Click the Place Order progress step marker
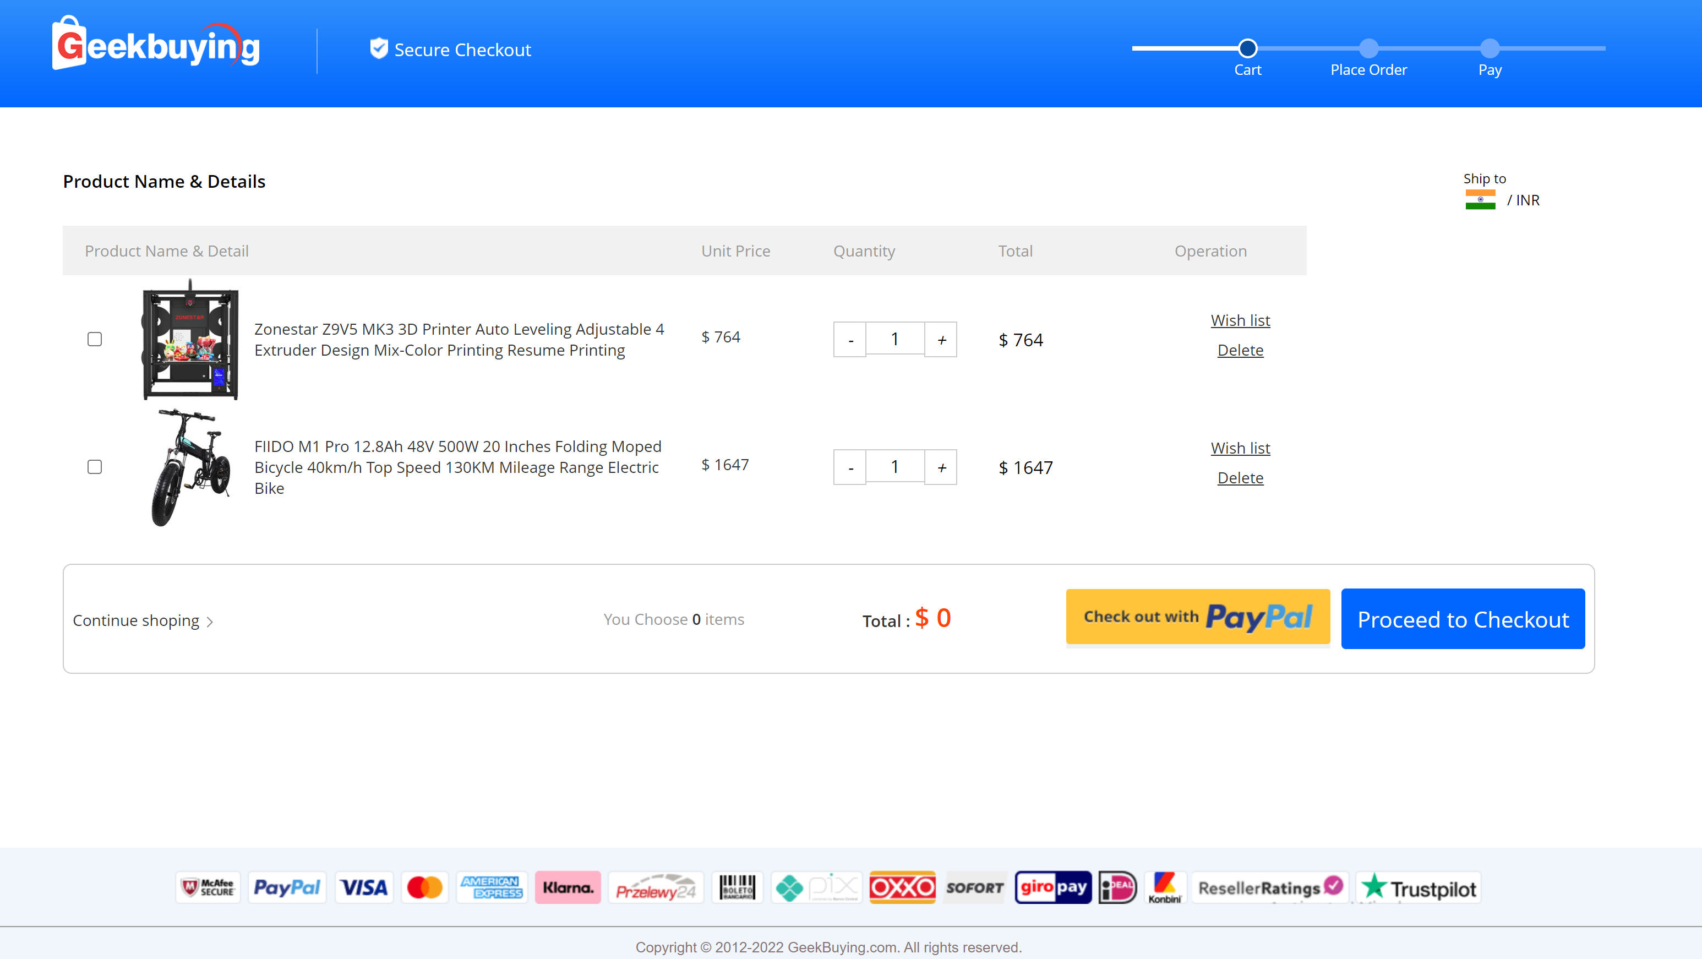Viewport: 1702px width, 959px height. coord(1368,48)
